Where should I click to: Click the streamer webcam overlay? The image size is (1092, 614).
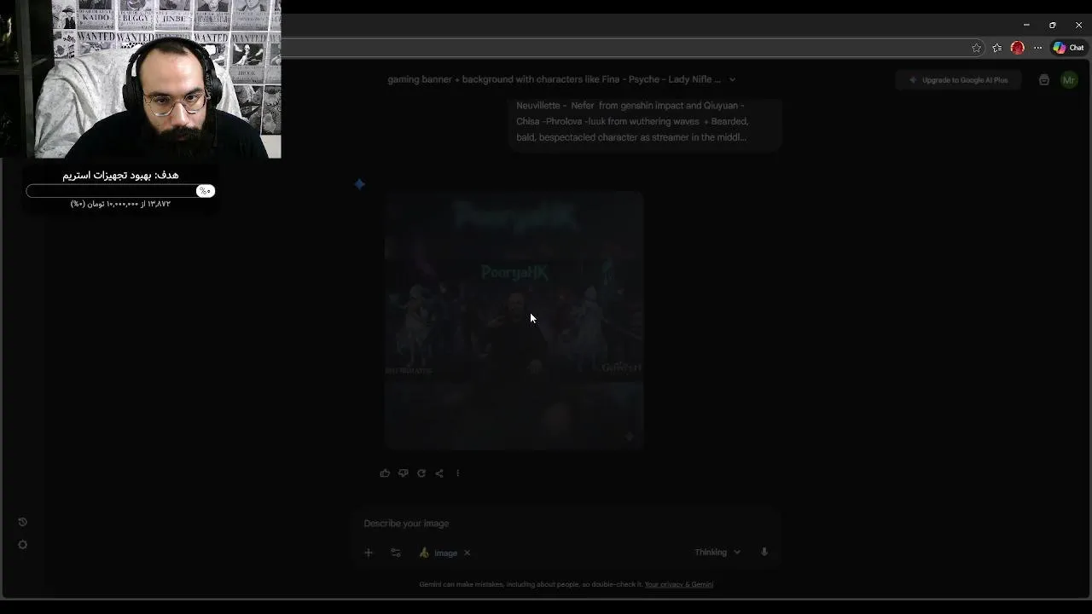[x=141, y=78]
